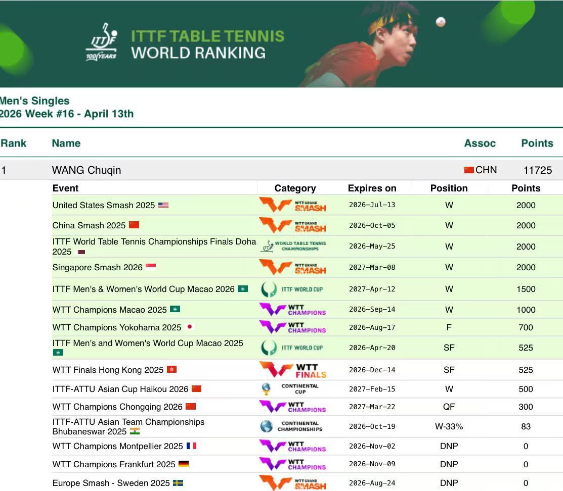Screen dimensions: 563x491
Task: Click the 1500 points value
Action: pyautogui.click(x=526, y=289)
